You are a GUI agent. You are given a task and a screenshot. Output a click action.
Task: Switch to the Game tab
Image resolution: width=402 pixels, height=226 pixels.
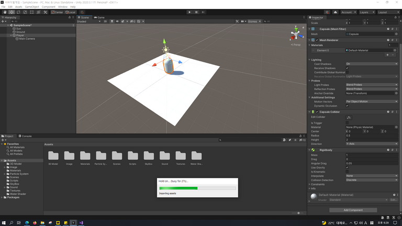(x=99, y=17)
